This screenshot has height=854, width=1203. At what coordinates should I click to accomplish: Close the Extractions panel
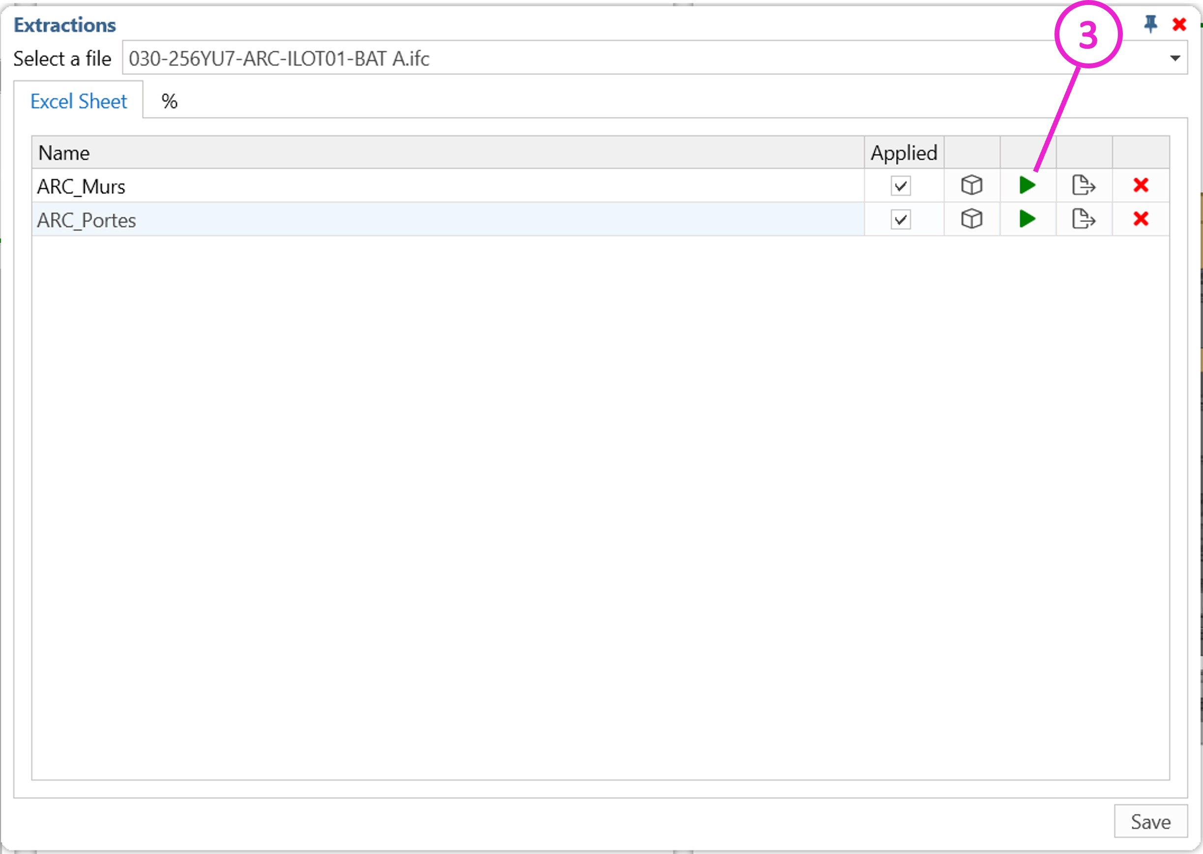pyautogui.click(x=1179, y=24)
